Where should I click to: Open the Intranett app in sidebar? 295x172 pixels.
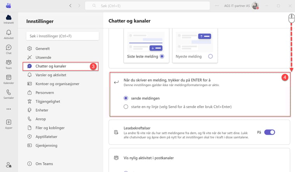point(9,19)
